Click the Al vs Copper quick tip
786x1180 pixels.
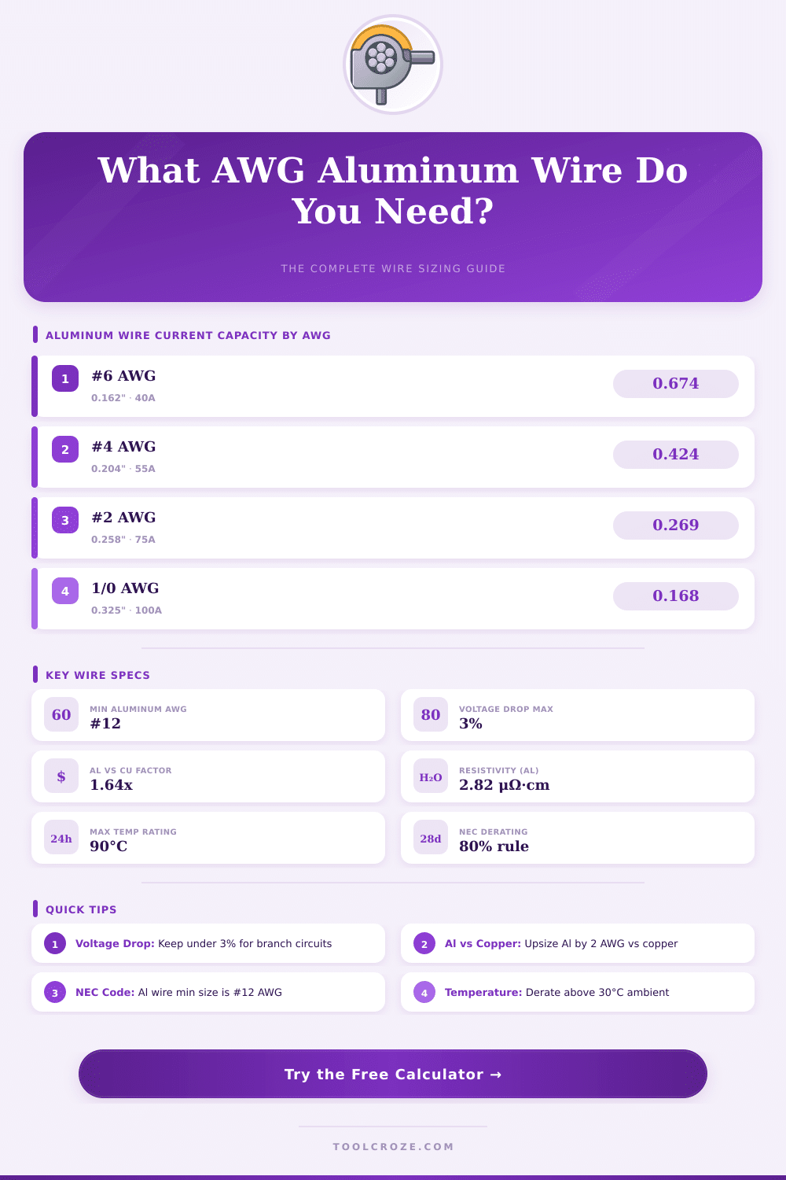pyautogui.click(x=578, y=943)
